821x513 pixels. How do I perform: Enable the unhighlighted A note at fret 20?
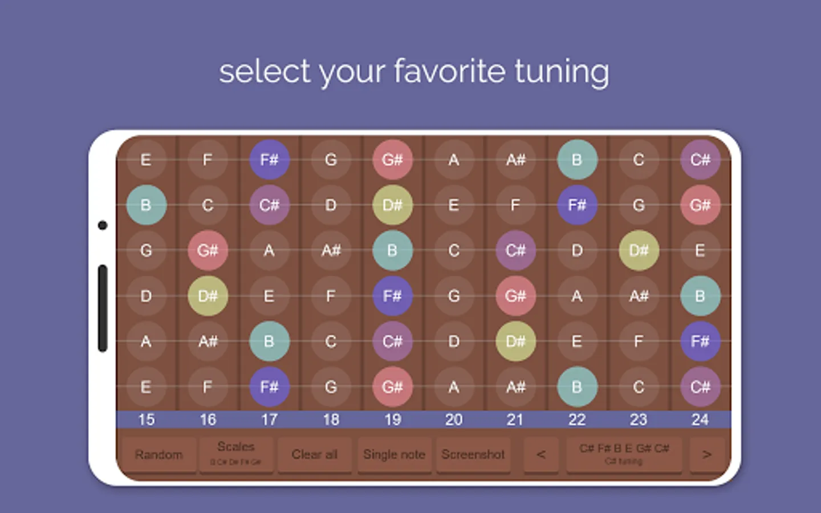454,160
